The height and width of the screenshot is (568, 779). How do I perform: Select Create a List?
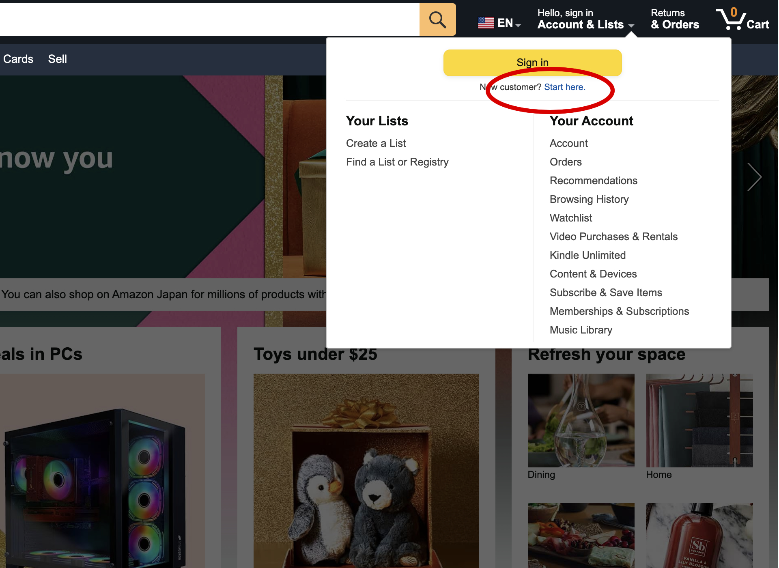coord(376,143)
